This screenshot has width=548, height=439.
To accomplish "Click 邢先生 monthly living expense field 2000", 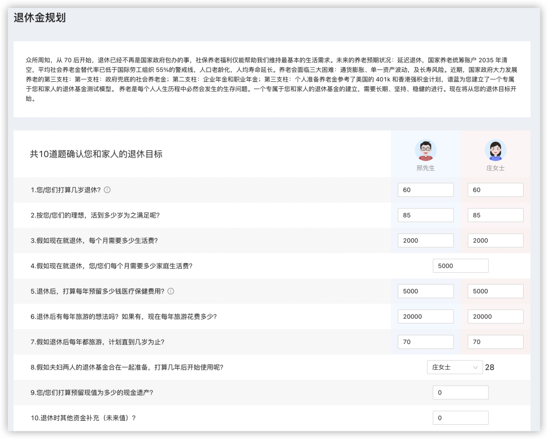I will 425,240.
